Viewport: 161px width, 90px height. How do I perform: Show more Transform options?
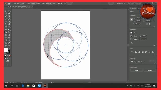coord(154,26)
